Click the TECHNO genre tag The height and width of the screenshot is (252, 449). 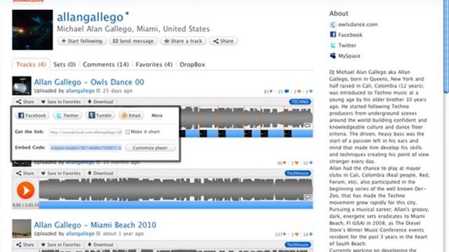300,101
